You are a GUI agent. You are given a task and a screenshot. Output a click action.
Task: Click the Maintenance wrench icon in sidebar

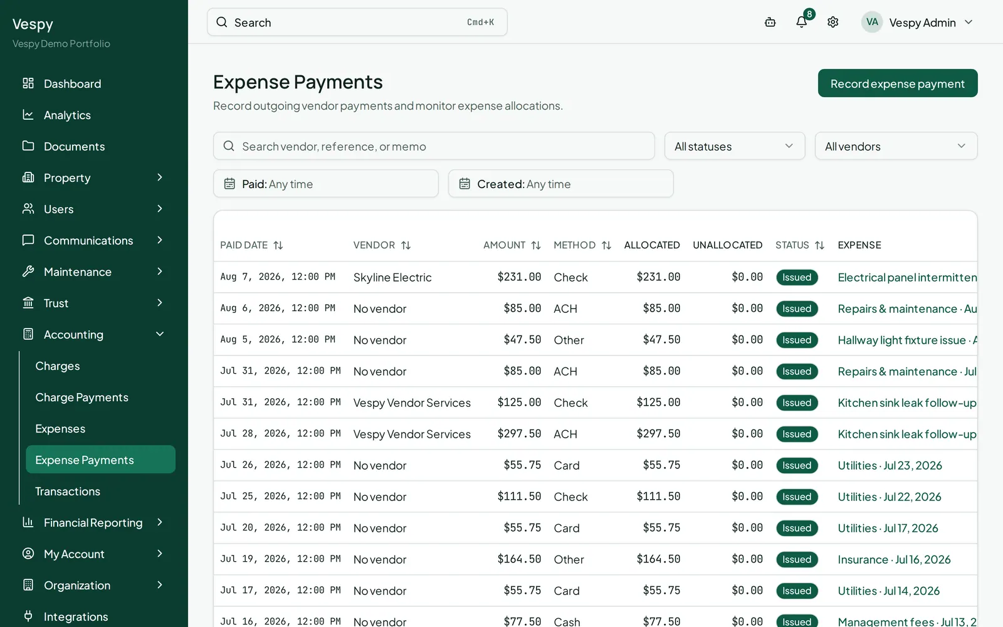28,271
